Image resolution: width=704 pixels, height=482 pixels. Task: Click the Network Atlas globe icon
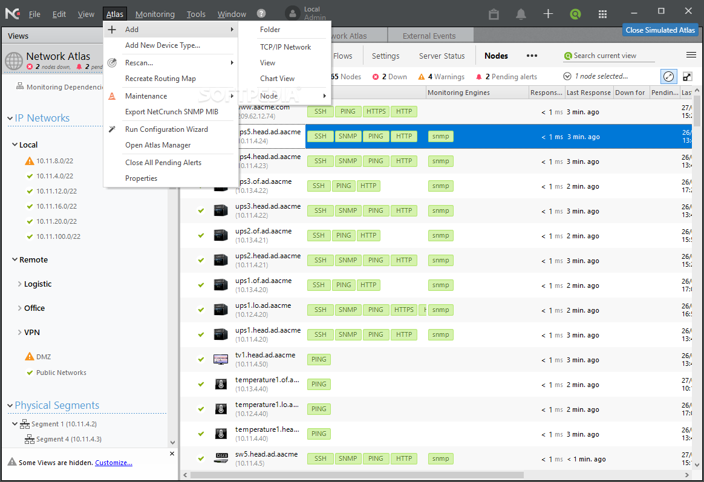pyautogui.click(x=14, y=60)
